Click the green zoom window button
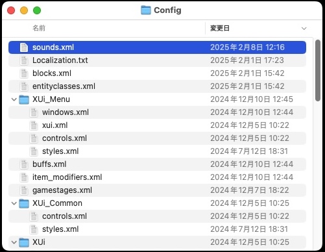 click(x=37, y=10)
